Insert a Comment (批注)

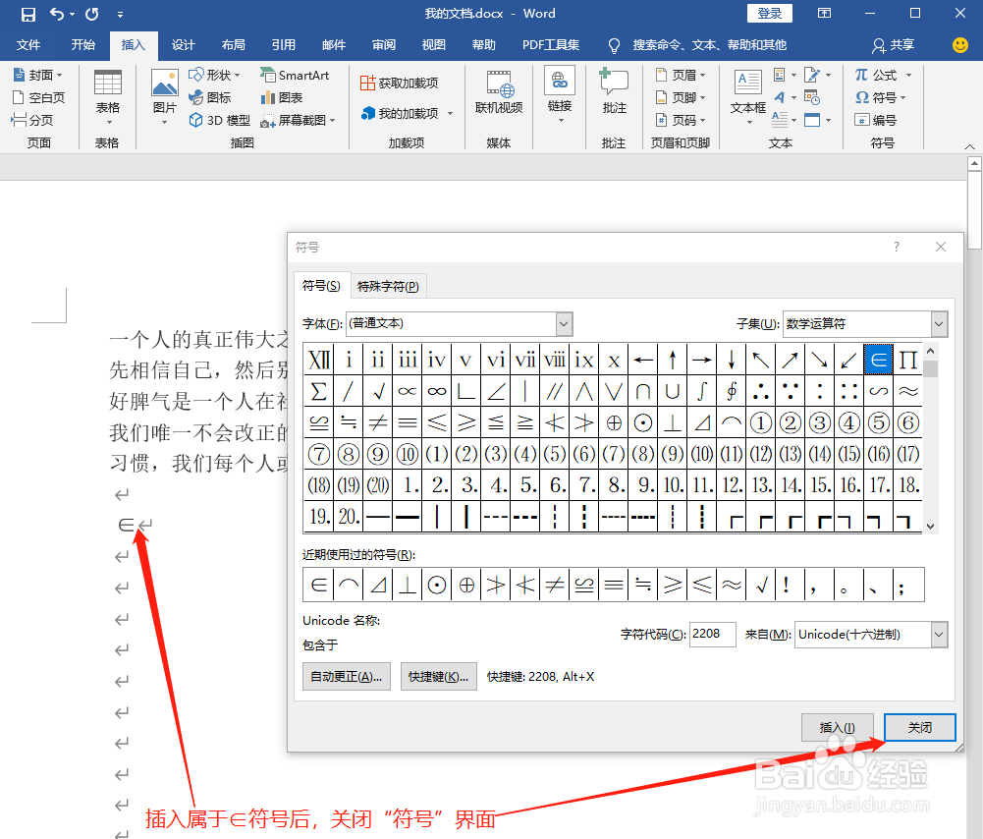614,92
